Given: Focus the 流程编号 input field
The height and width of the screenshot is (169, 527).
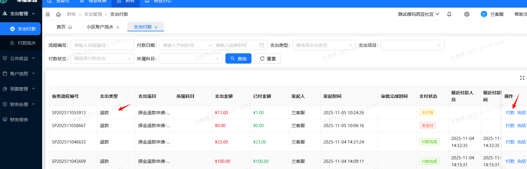Looking at the screenshot, I should [102, 45].
